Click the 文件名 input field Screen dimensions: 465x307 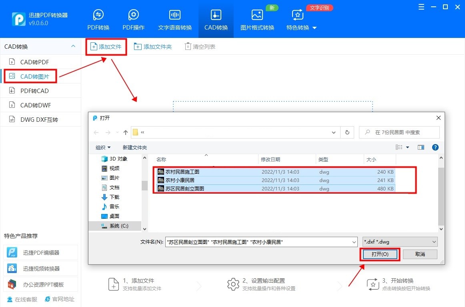pos(260,242)
